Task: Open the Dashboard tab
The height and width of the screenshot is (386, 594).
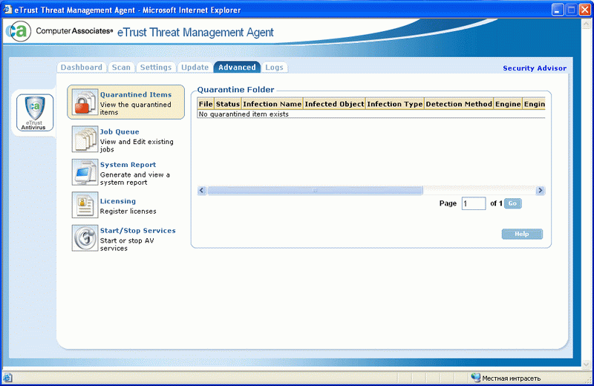Action: click(82, 67)
